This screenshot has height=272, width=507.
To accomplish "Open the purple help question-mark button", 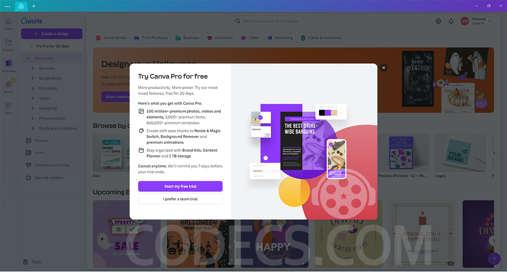I will (x=494, y=259).
